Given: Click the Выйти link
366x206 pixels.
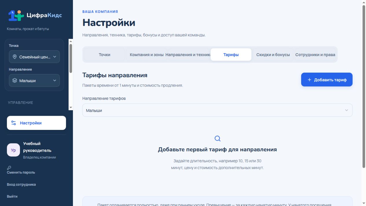Looking at the screenshot, I should [x=12, y=196].
